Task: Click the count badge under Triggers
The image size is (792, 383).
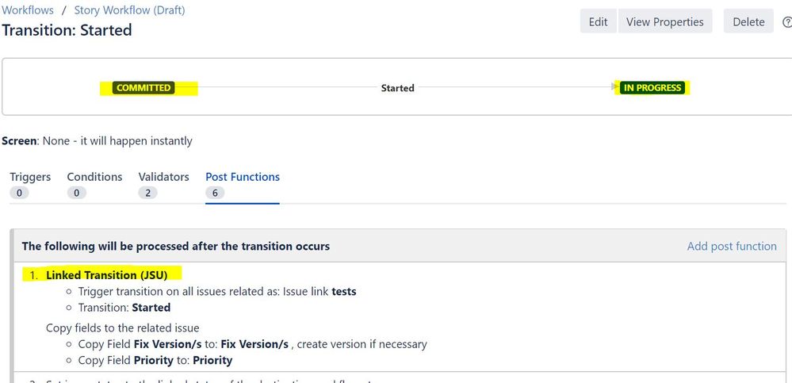Action: click(19, 193)
